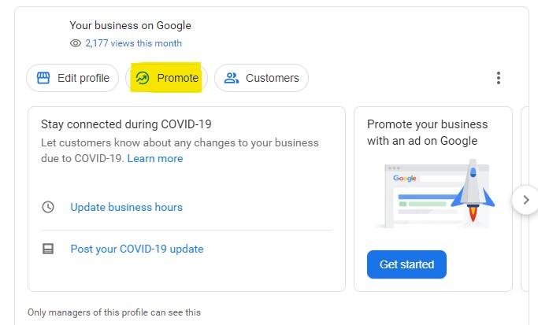
Task: Open Post your COVID-19 update link
Action: pyautogui.click(x=137, y=249)
